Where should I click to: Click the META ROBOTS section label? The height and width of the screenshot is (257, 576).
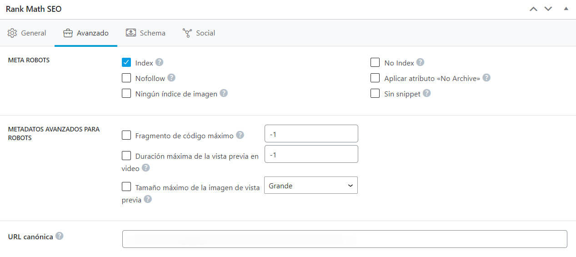[x=29, y=60]
